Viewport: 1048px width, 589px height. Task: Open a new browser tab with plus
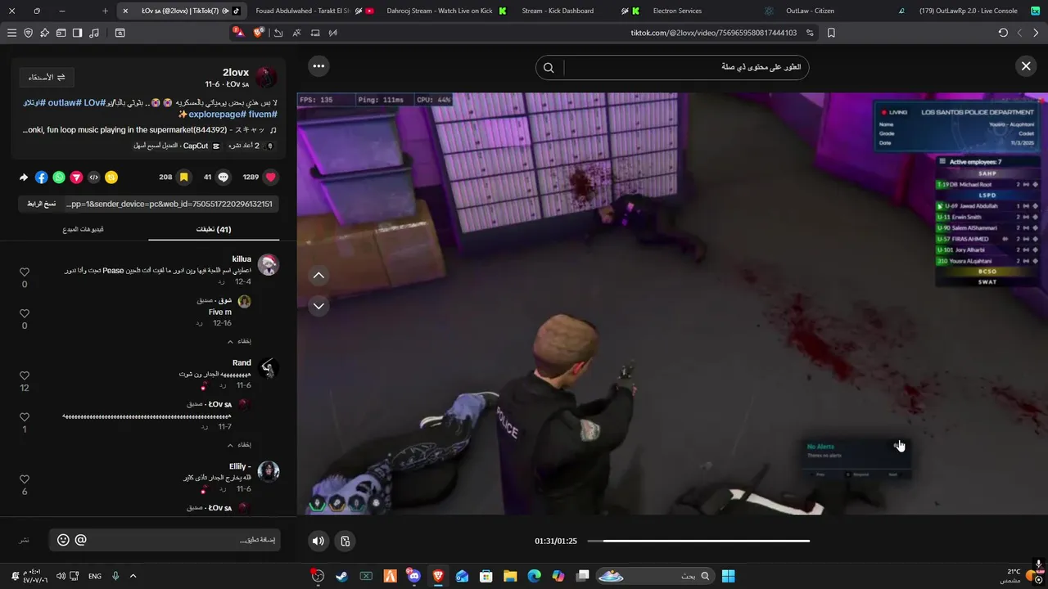[105, 11]
